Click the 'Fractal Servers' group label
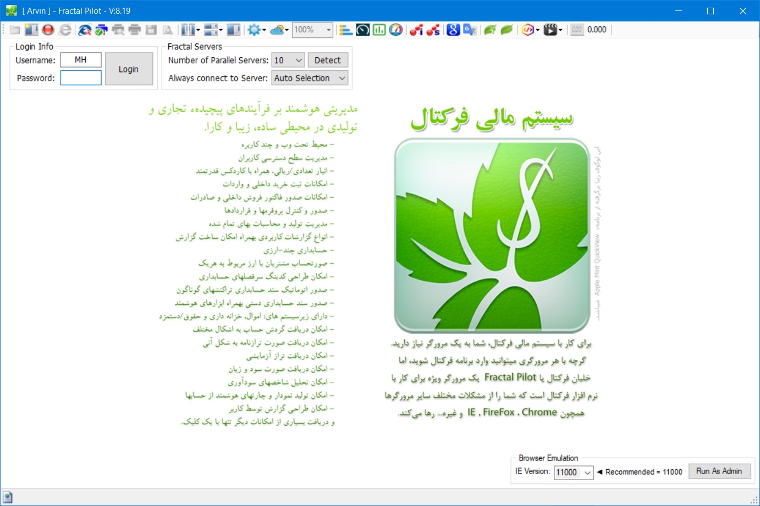Image resolution: width=760 pixels, height=506 pixels. (x=195, y=47)
